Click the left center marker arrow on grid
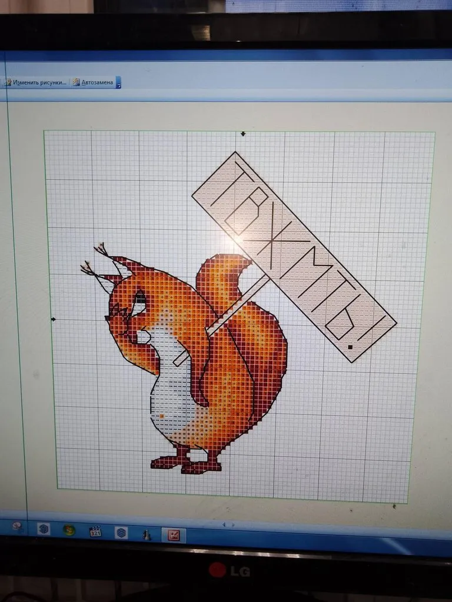Screen dimensions: 452x602 [54, 319]
